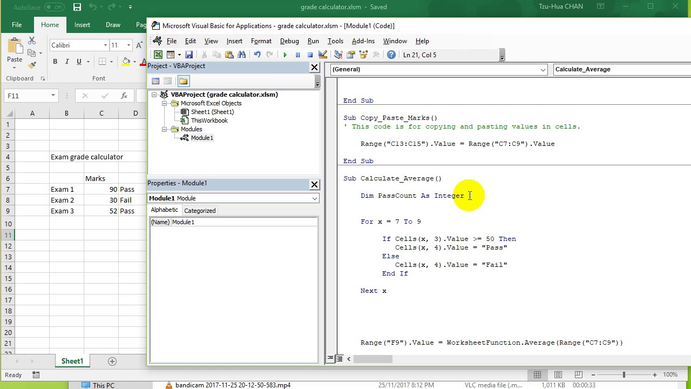Open Object Browser from the toolbar icon
691x389 pixels.
(x=363, y=55)
